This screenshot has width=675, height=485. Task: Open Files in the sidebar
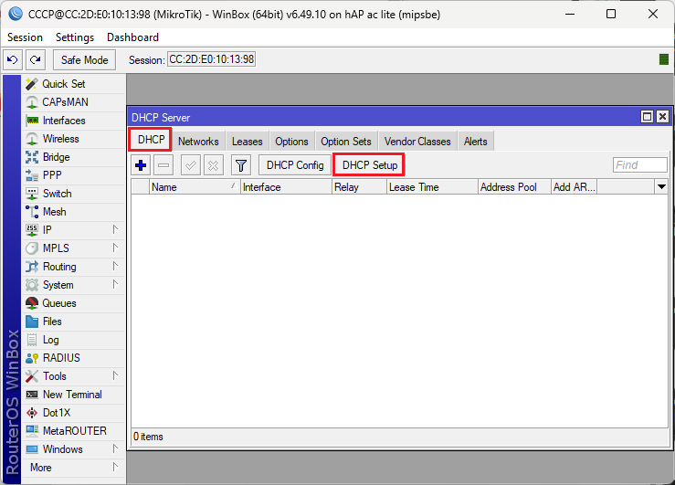[x=74, y=322]
